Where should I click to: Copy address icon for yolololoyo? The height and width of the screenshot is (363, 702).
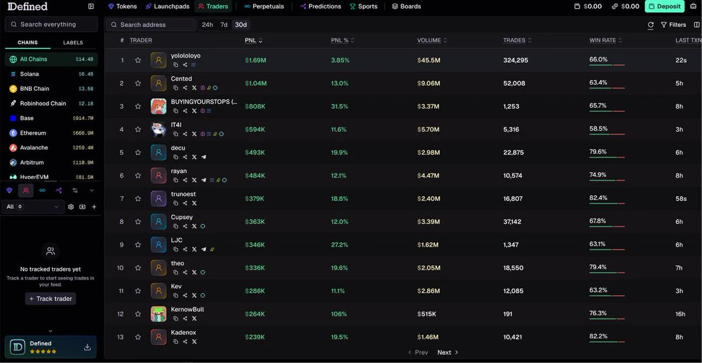[x=175, y=65]
